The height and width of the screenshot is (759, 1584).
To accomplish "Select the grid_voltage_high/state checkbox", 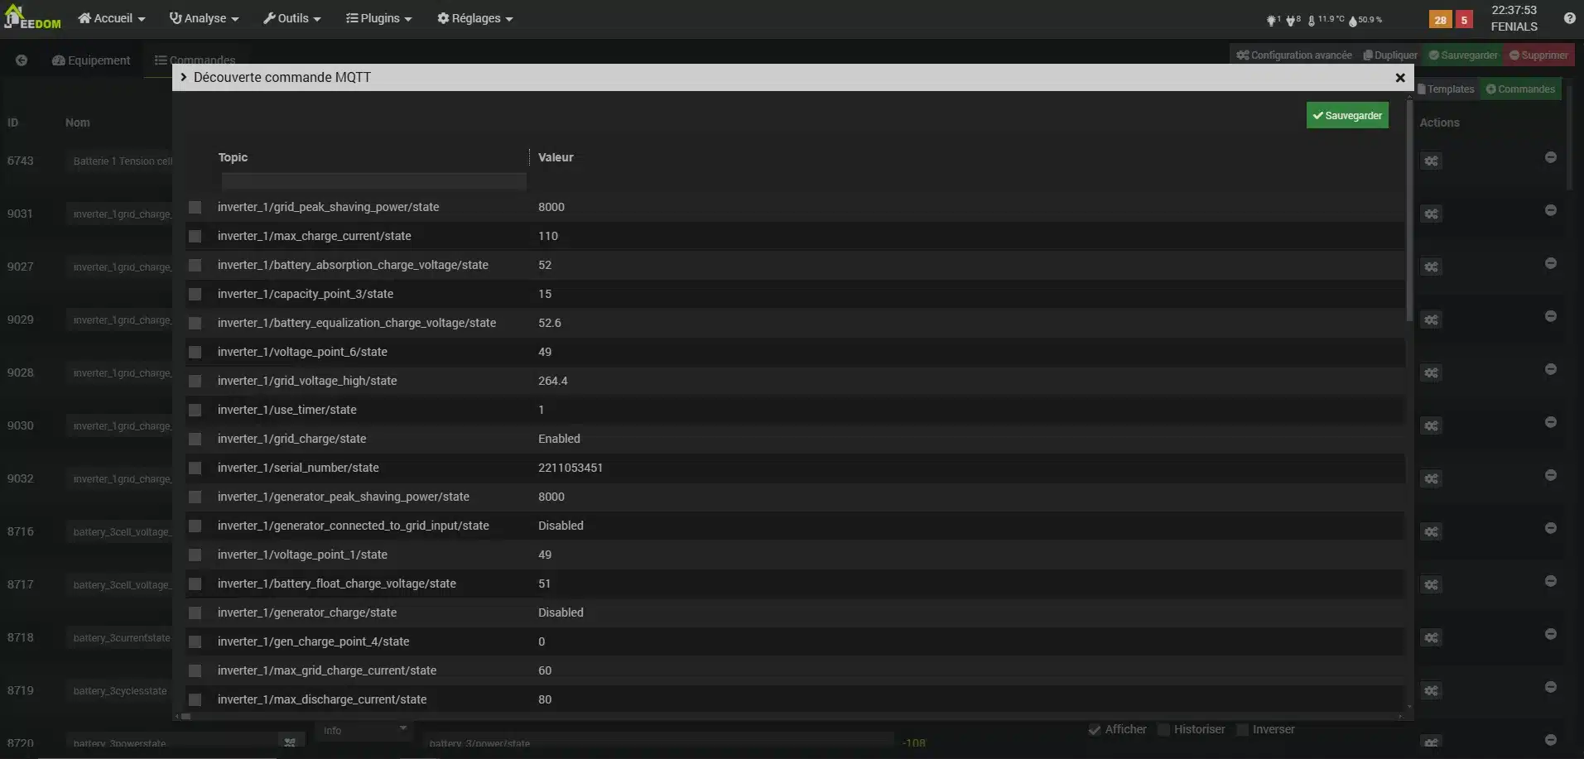I will pyautogui.click(x=195, y=381).
